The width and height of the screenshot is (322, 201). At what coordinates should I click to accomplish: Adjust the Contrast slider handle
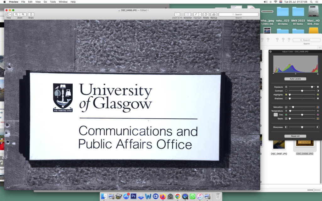pos(302,91)
